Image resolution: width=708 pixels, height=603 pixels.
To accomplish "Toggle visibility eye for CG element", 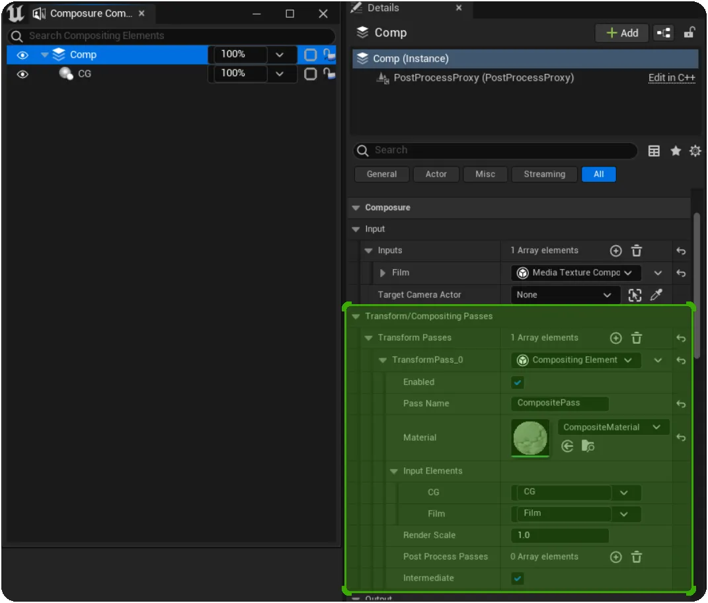I will (22, 74).
